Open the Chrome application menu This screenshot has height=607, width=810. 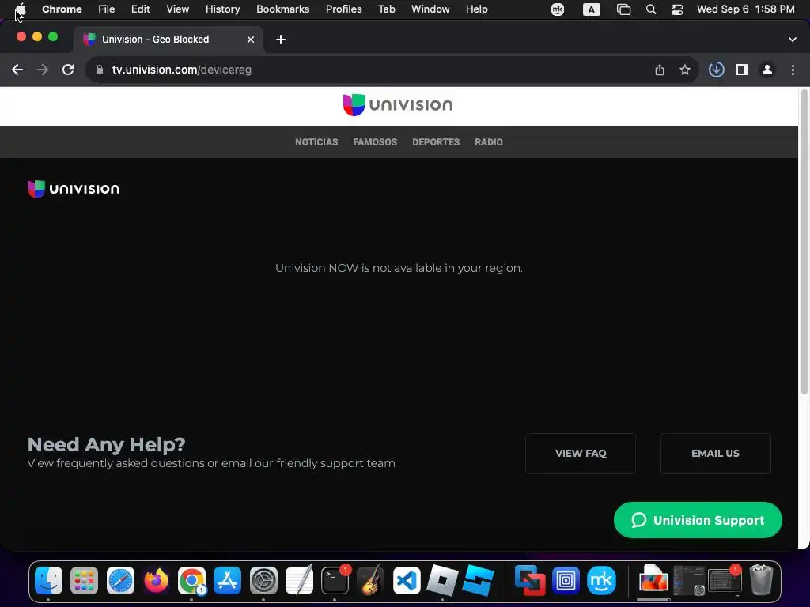(x=62, y=9)
